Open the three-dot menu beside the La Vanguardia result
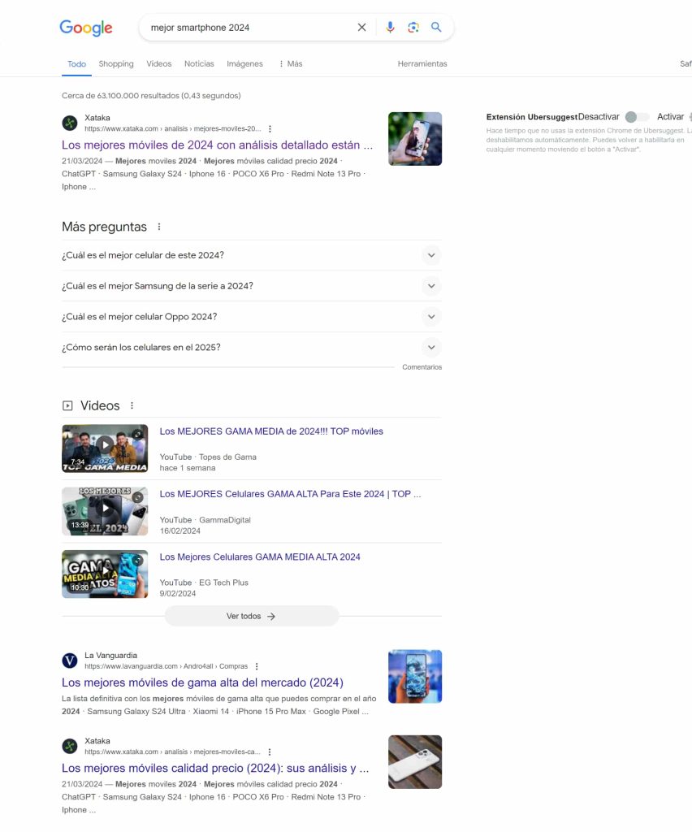 tap(257, 666)
